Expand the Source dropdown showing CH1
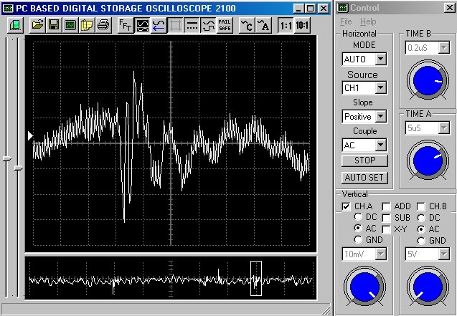This screenshot has width=457, height=316. tap(380, 87)
